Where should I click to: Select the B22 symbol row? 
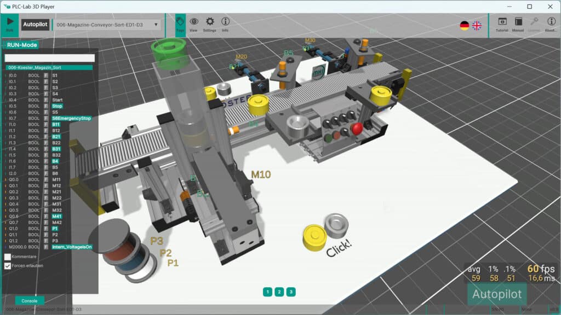coord(56,143)
